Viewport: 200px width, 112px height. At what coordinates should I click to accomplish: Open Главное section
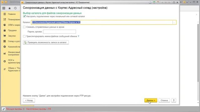point(12,14)
